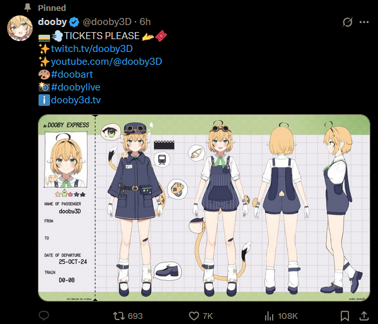Click the reply speech bubble icon
The width and height of the screenshot is (378, 324).
tap(44, 315)
